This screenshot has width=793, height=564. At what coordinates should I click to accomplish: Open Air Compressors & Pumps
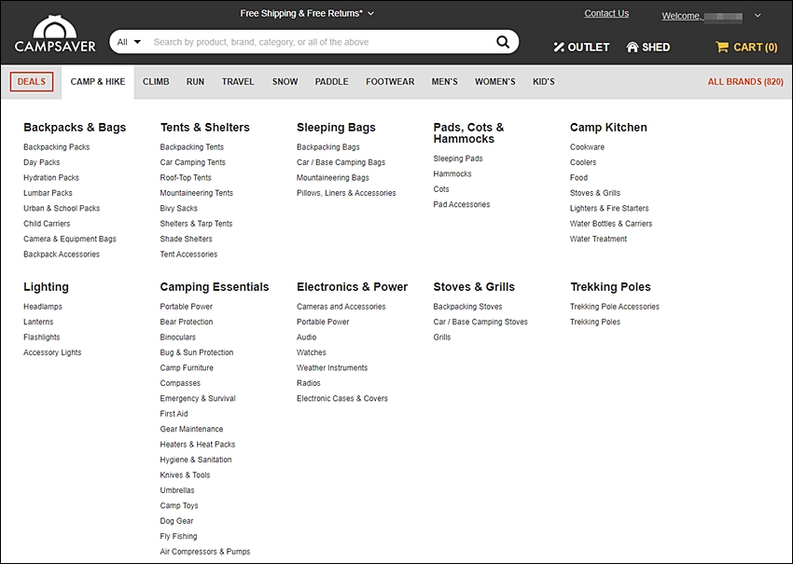205,552
